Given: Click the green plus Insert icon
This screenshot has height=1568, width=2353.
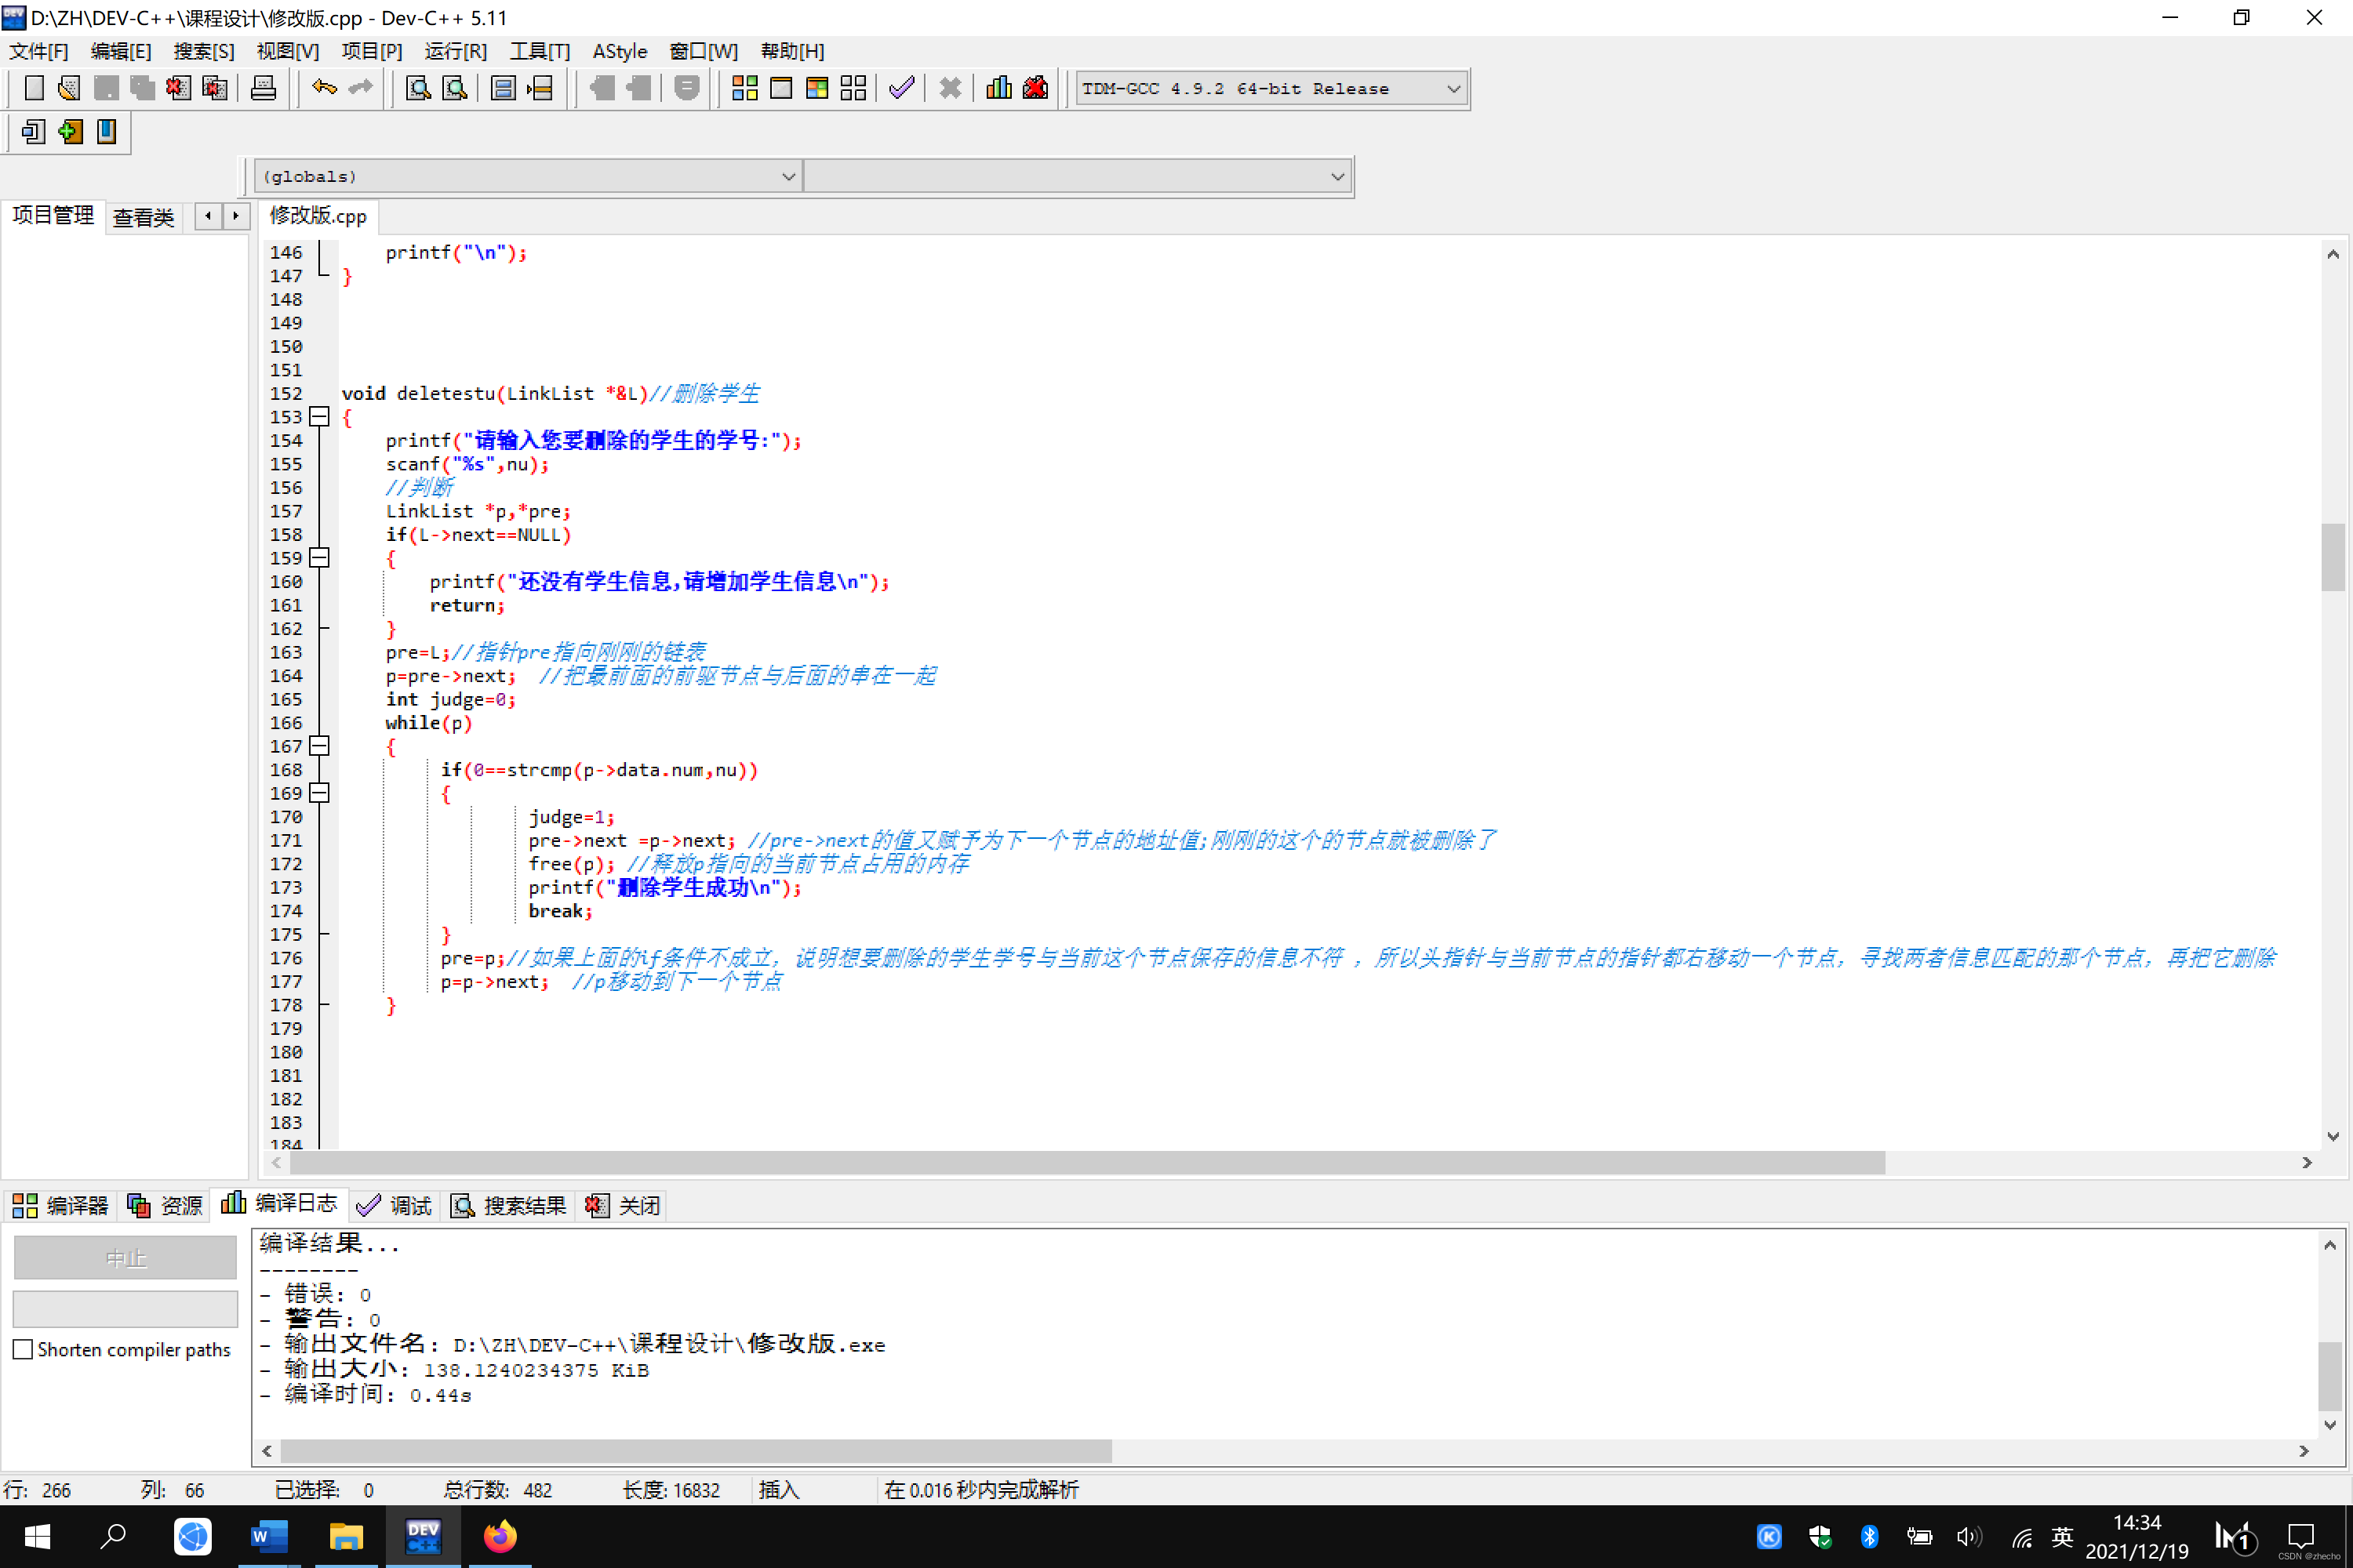Looking at the screenshot, I should coord(70,132).
